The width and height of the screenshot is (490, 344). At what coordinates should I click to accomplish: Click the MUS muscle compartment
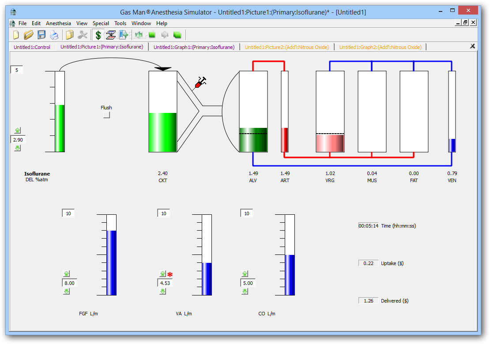(372, 112)
